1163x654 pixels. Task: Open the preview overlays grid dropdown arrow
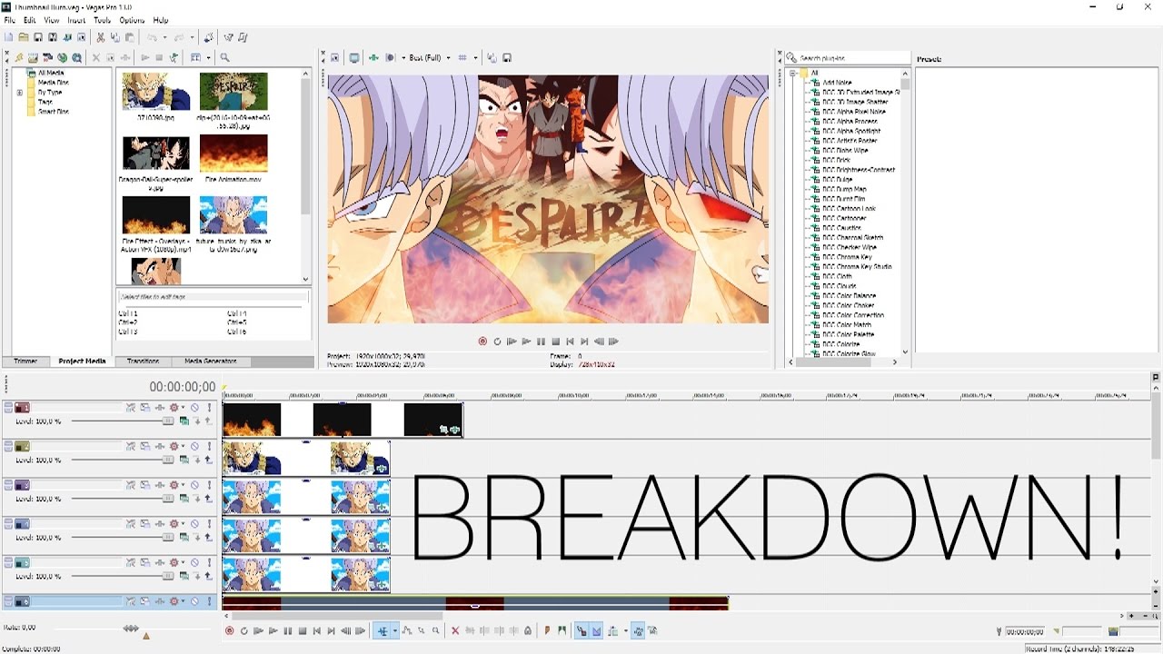pos(475,57)
